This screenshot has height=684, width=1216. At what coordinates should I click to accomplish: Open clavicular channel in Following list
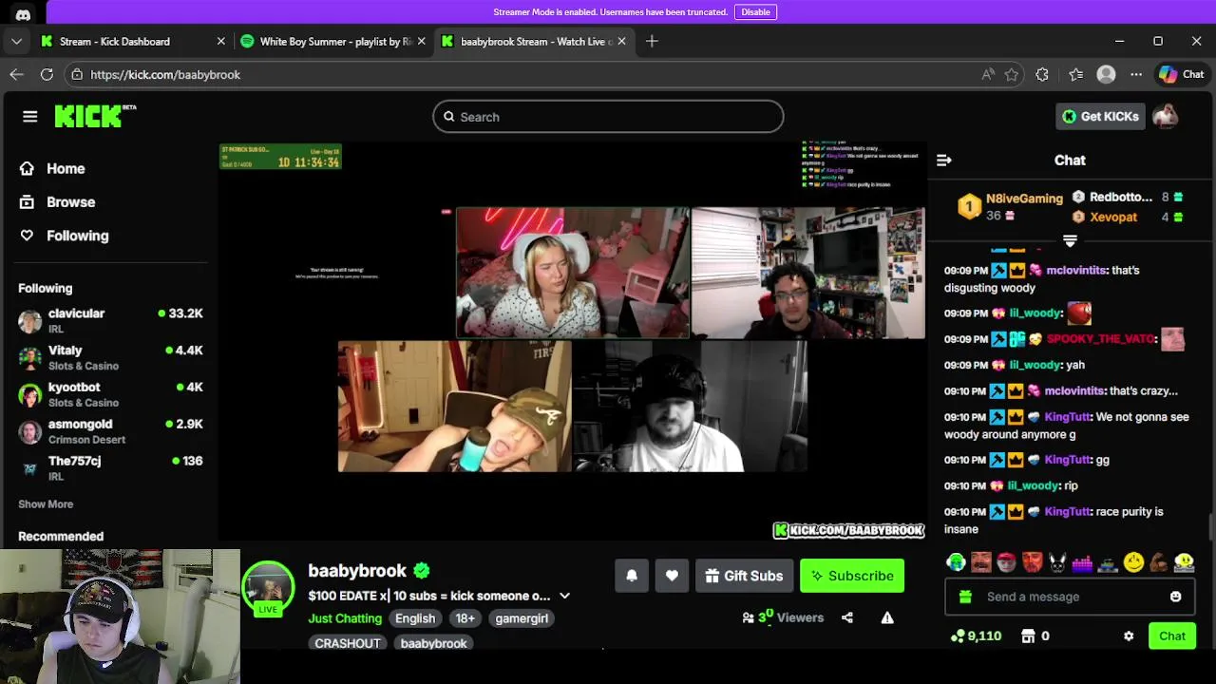(x=111, y=321)
